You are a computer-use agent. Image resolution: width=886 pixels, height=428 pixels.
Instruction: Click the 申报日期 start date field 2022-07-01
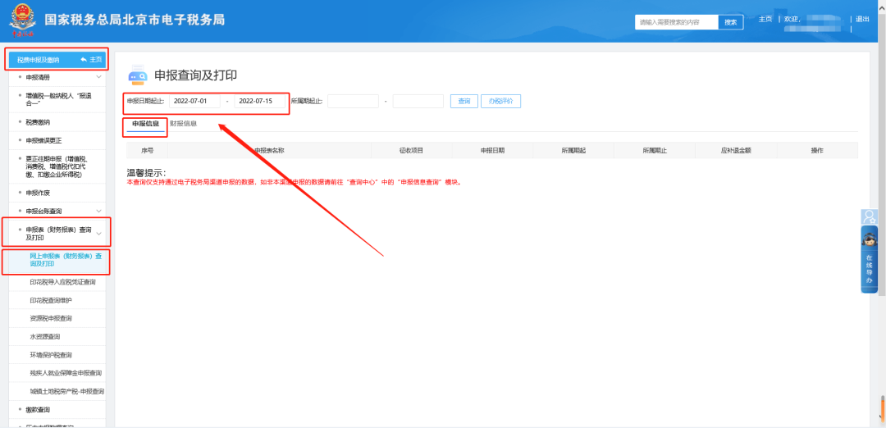click(x=194, y=101)
